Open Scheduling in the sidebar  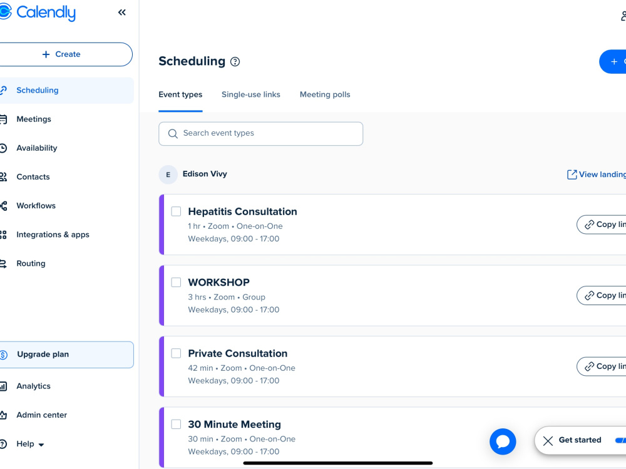pyautogui.click(x=67, y=90)
